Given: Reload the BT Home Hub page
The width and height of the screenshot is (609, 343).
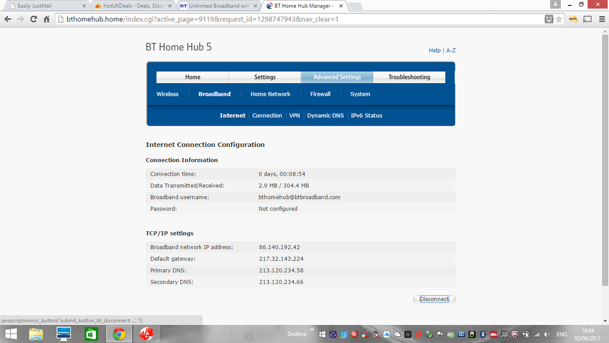Looking at the screenshot, I should 34,19.
